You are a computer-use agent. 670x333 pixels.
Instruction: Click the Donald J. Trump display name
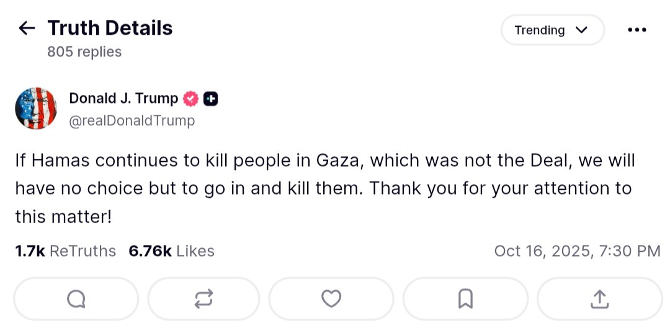click(123, 98)
